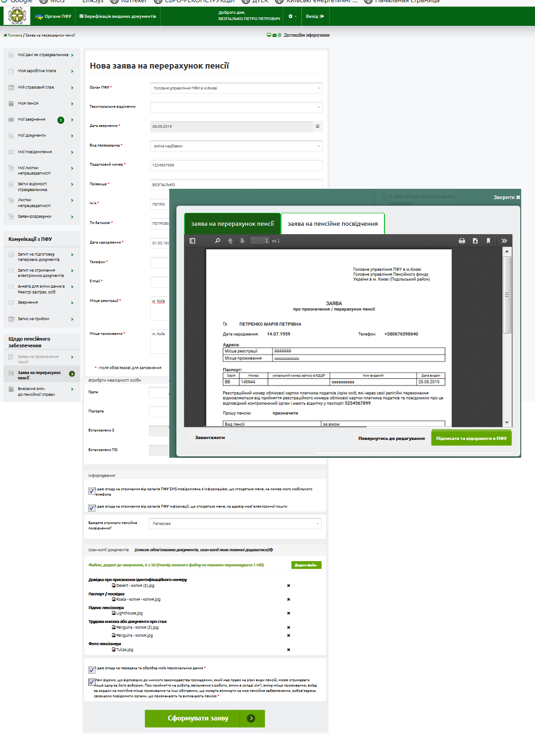Click the PDF download icon in toolbar
Viewport: 535px width, 736px height.
(475, 241)
